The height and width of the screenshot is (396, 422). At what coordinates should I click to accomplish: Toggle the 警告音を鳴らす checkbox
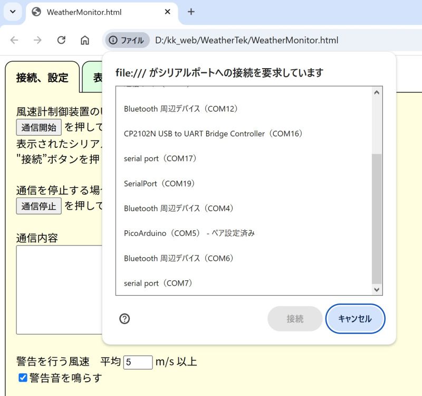pos(23,378)
